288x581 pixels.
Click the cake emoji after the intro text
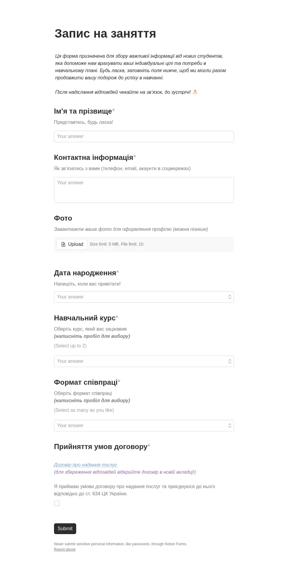pos(195,92)
